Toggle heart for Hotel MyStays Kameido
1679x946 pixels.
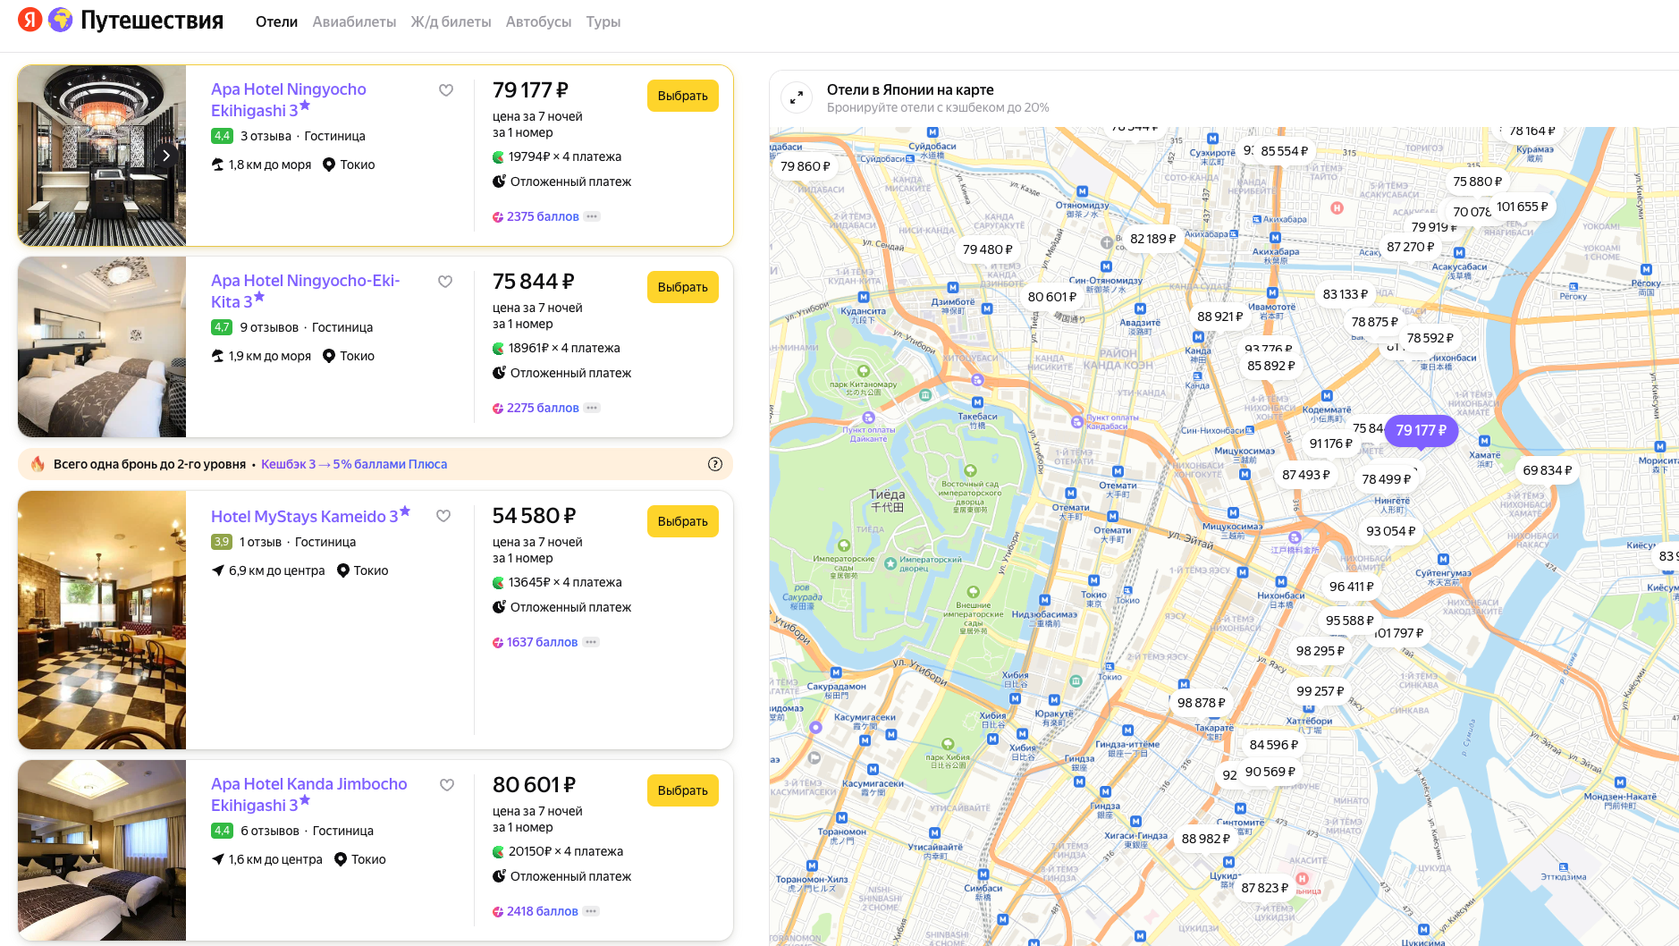tap(443, 516)
